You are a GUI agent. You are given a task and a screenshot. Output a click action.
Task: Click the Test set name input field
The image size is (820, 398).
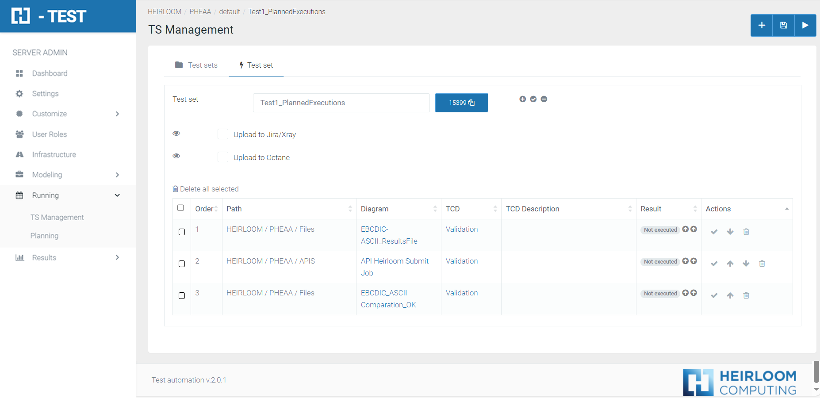[x=341, y=103]
